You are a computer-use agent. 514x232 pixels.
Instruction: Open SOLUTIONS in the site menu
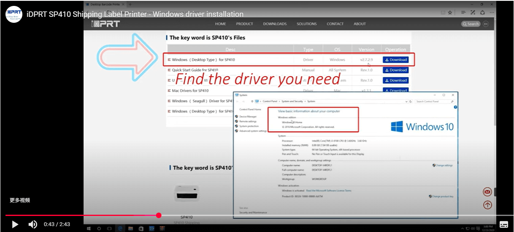[x=306, y=24]
